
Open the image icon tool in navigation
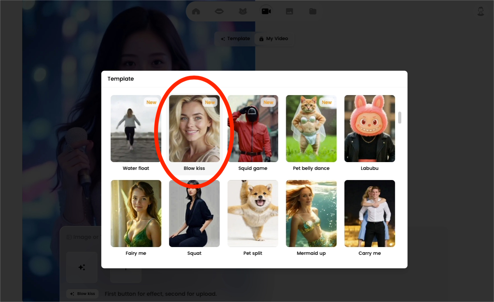(289, 11)
